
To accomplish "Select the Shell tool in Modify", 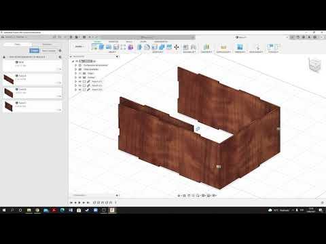I will [154, 47].
